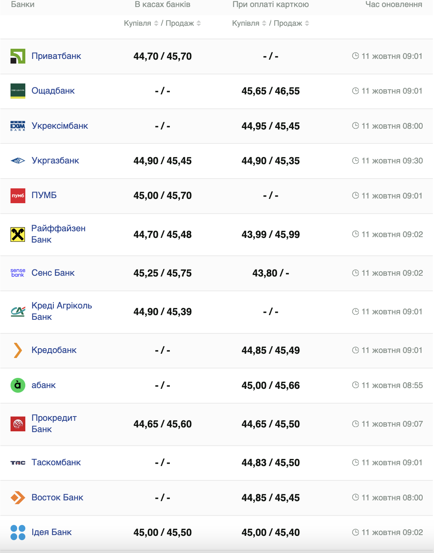The image size is (434, 553).
Task: Click the Ukreximbank EXIM logo
Action: pos(18,126)
